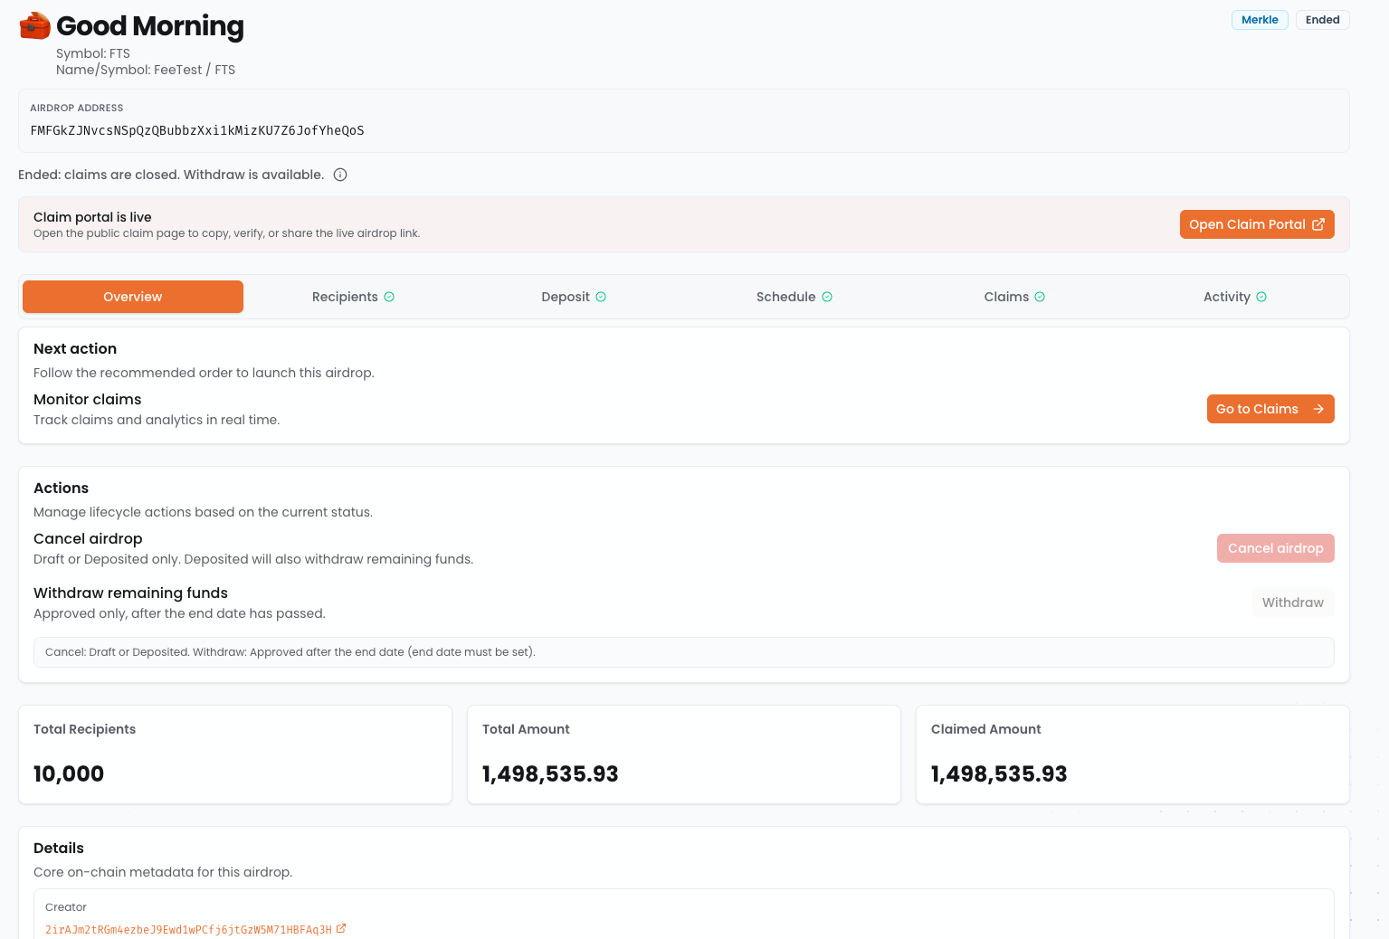Go to the Deposit tab
The width and height of the screenshot is (1389, 939).
(565, 297)
